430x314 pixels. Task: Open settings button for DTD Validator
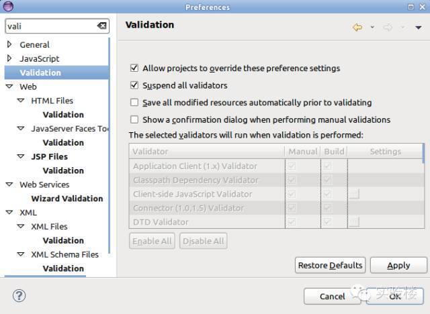click(x=354, y=221)
